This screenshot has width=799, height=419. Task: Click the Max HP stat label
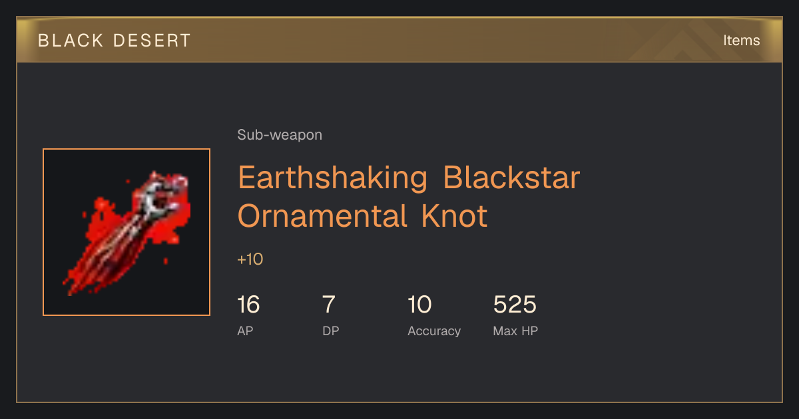click(515, 331)
